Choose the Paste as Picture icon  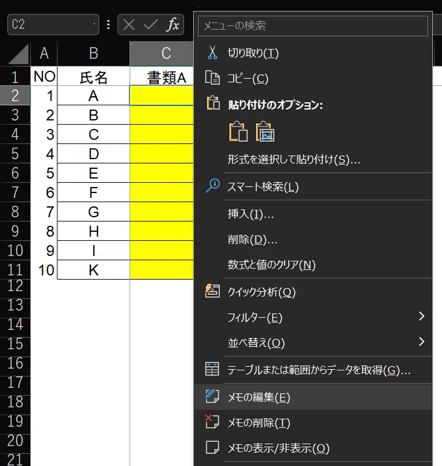[x=265, y=131]
